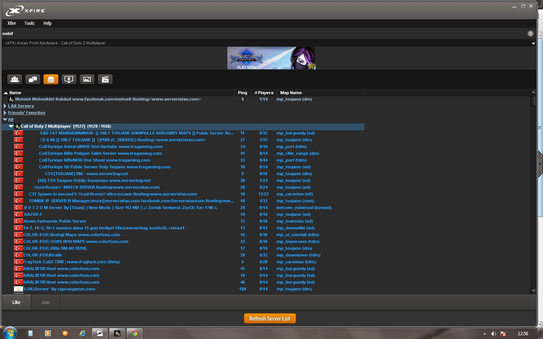Open the status message dropdown arrow
The width and height of the screenshot is (543, 339).
533,43
